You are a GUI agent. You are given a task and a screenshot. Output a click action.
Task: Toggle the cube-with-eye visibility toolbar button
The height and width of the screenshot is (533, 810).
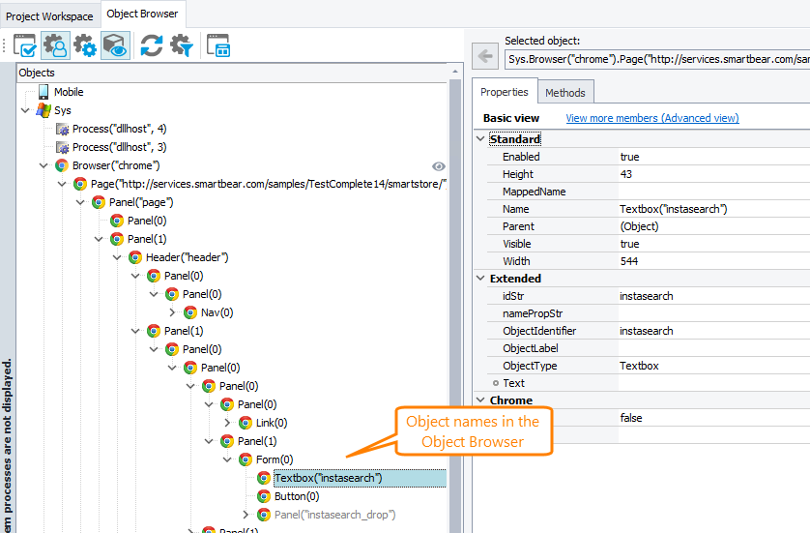click(115, 45)
